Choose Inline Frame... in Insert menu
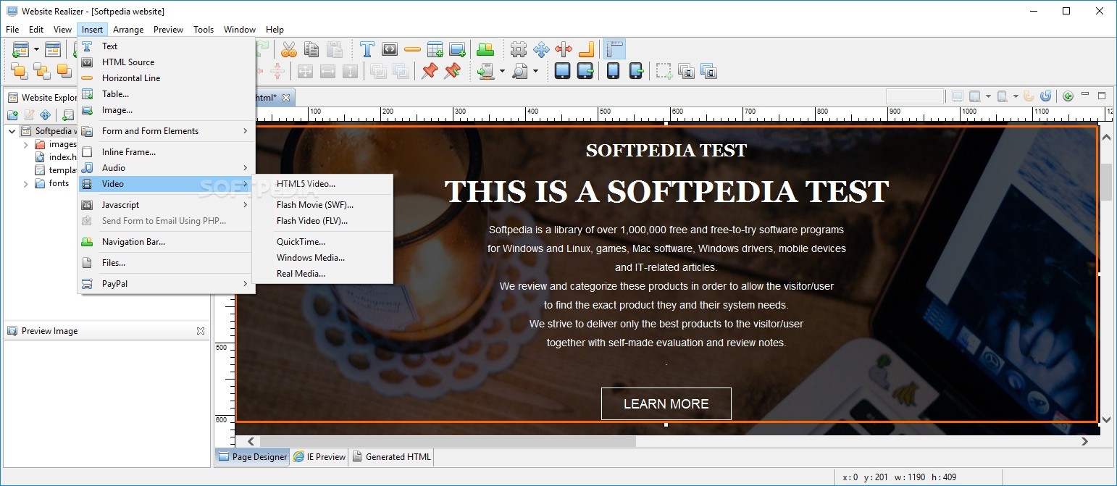Screen dimensions: 1117x486 tap(167, 152)
